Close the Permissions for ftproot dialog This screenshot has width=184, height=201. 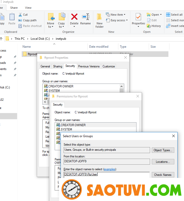click(x=138, y=96)
